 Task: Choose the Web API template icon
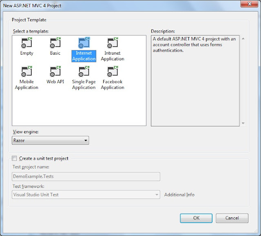55,71
